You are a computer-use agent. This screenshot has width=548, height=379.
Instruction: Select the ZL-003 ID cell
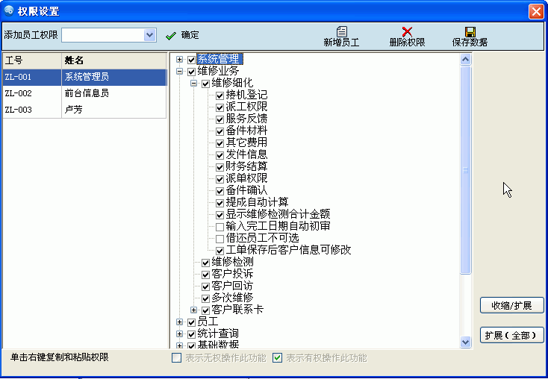pyautogui.click(x=32, y=110)
